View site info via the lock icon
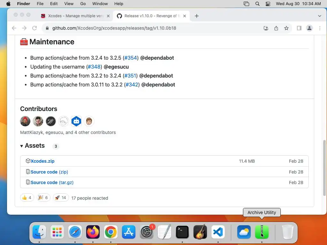The height and width of the screenshot is (245, 327). point(47,28)
